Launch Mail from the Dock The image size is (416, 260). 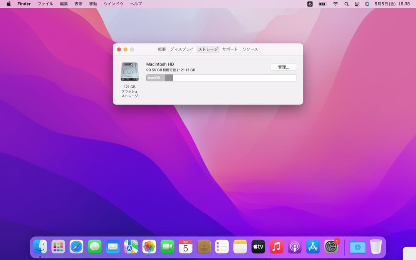pyautogui.click(x=113, y=247)
